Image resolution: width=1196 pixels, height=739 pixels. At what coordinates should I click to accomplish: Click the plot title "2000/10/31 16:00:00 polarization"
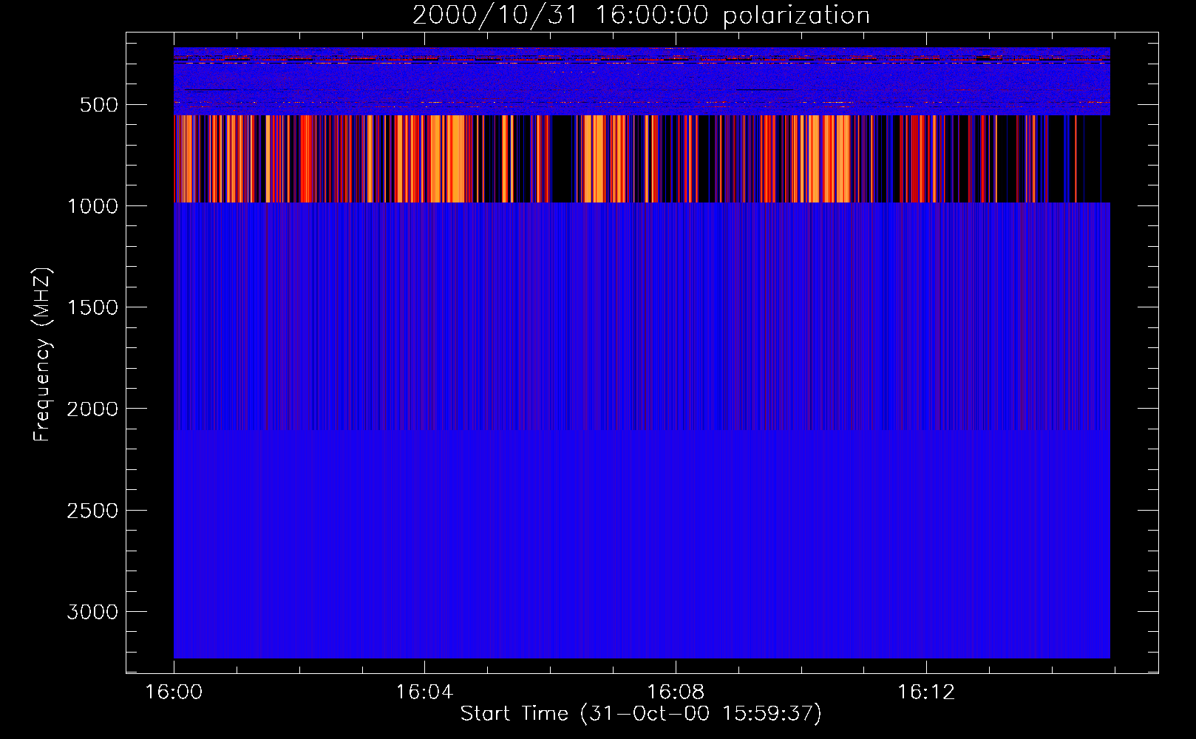click(641, 16)
